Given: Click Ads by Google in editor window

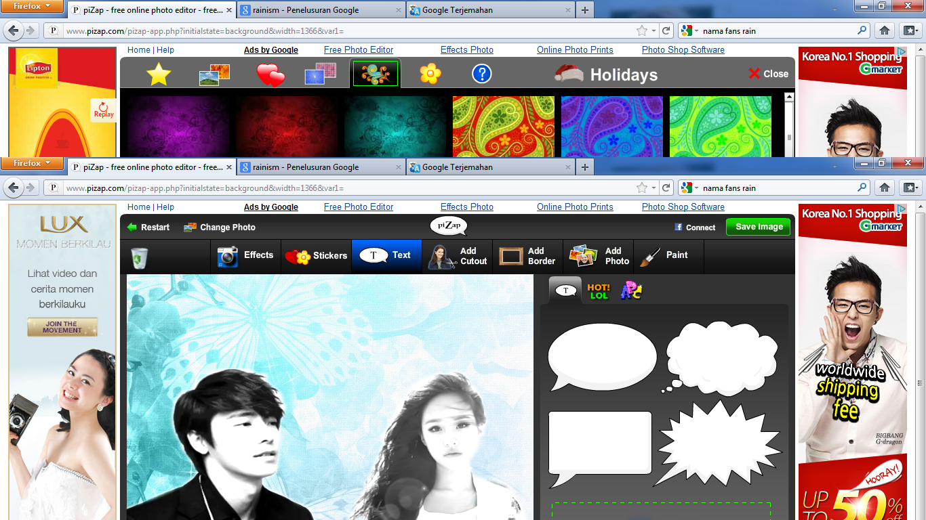Looking at the screenshot, I should click(271, 207).
